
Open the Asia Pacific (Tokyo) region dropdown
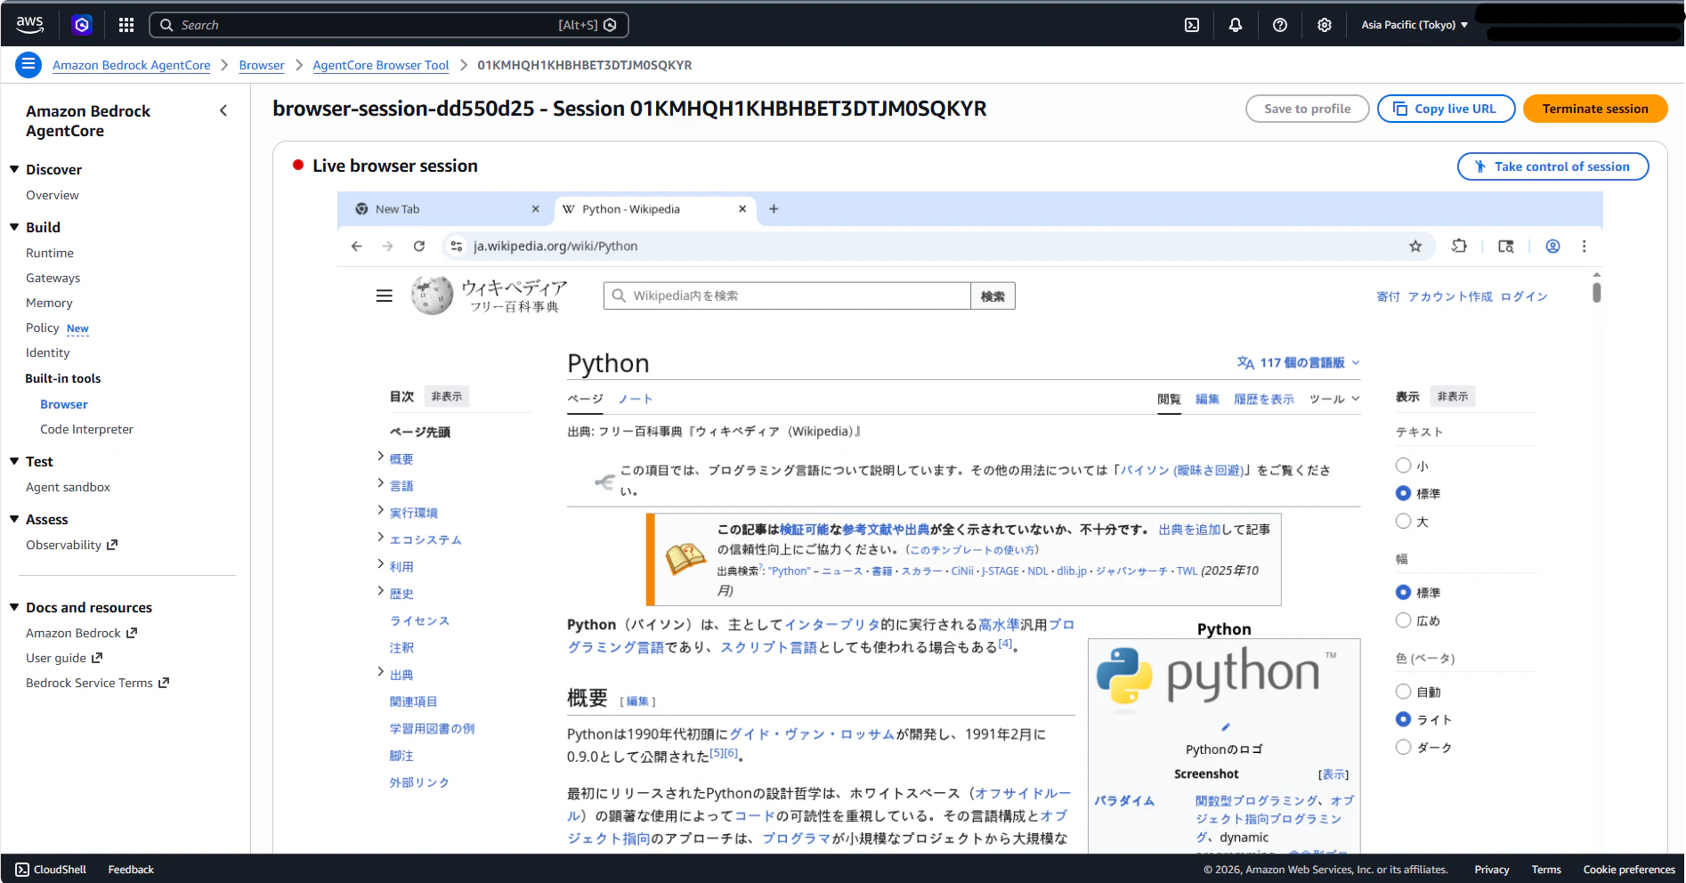[x=1414, y=25]
